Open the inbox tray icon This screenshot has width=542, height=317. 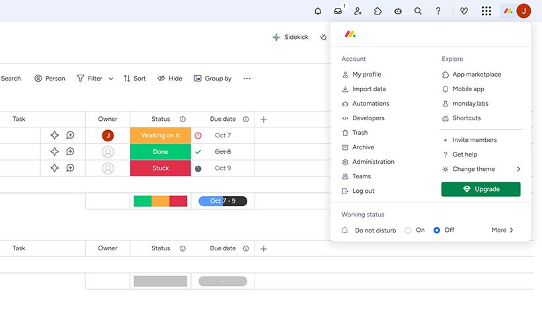click(x=338, y=11)
